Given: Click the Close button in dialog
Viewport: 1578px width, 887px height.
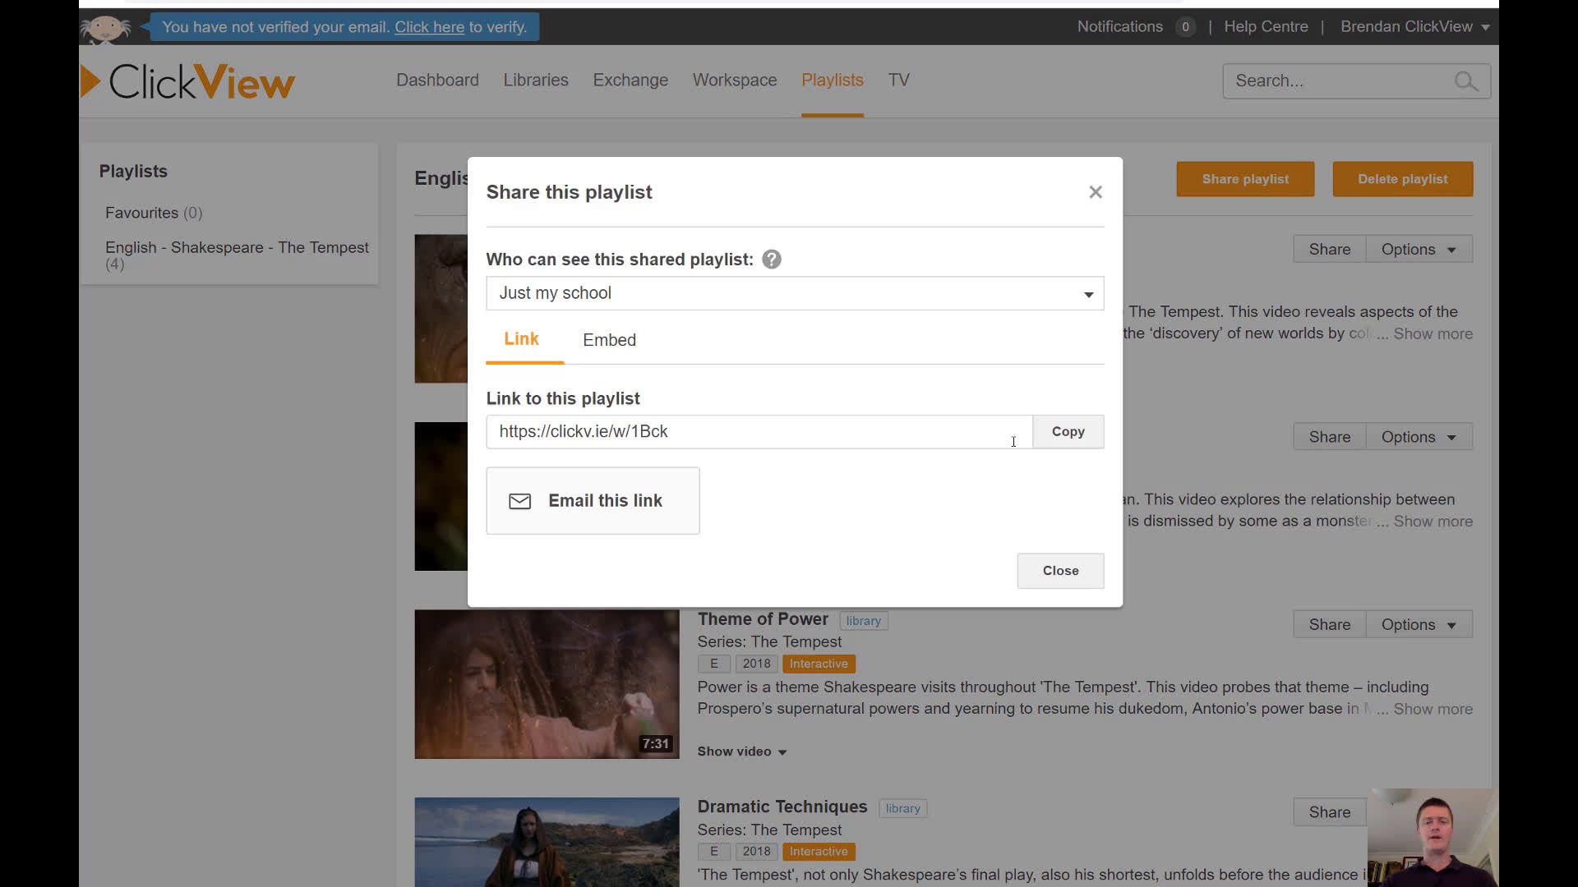Looking at the screenshot, I should (x=1060, y=571).
